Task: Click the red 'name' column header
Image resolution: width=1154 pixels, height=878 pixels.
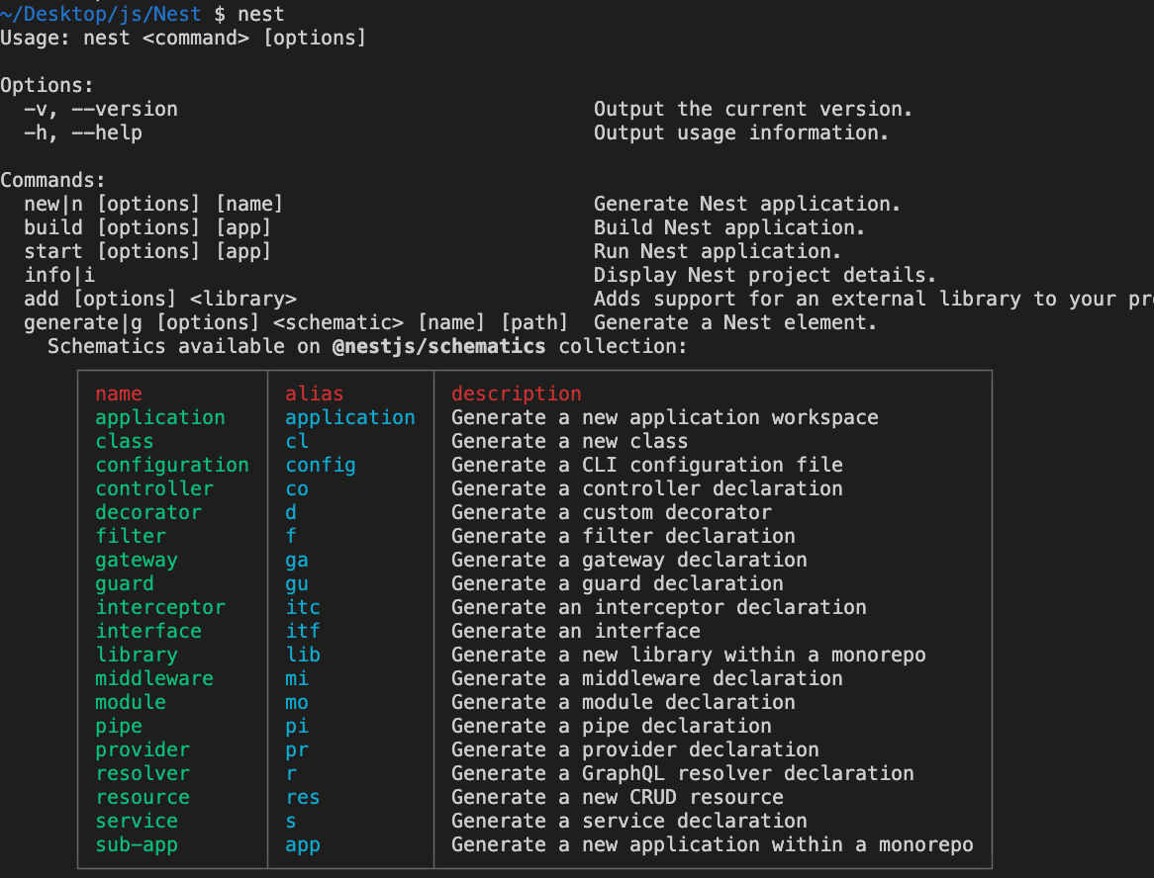Action: [119, 394]
